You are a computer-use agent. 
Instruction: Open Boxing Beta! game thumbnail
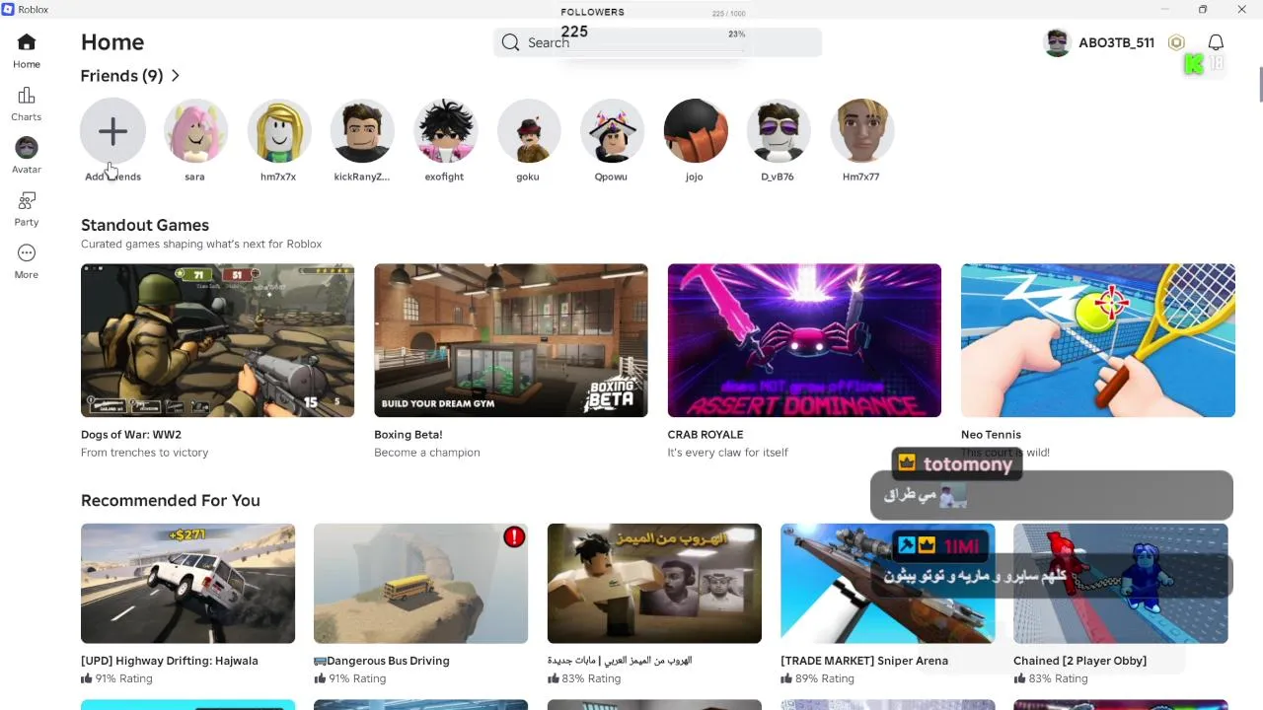coord(511,340)
